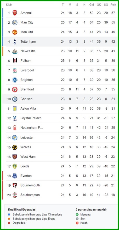
Task: Open the Man Utd team link
Action: click(x=27, y=32)
